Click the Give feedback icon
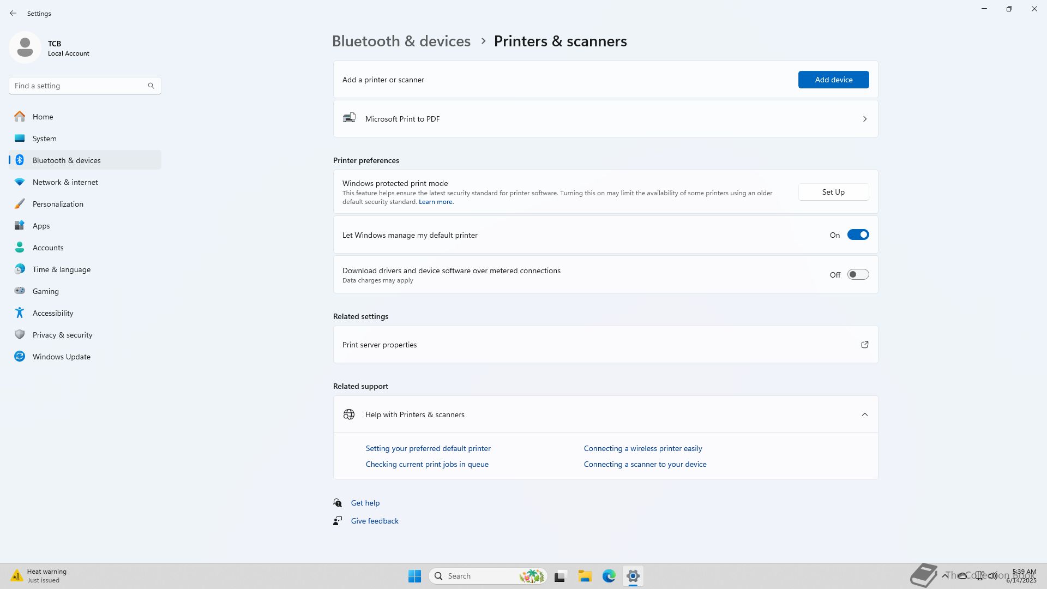 pyautogui.click(x=338, y=521)
